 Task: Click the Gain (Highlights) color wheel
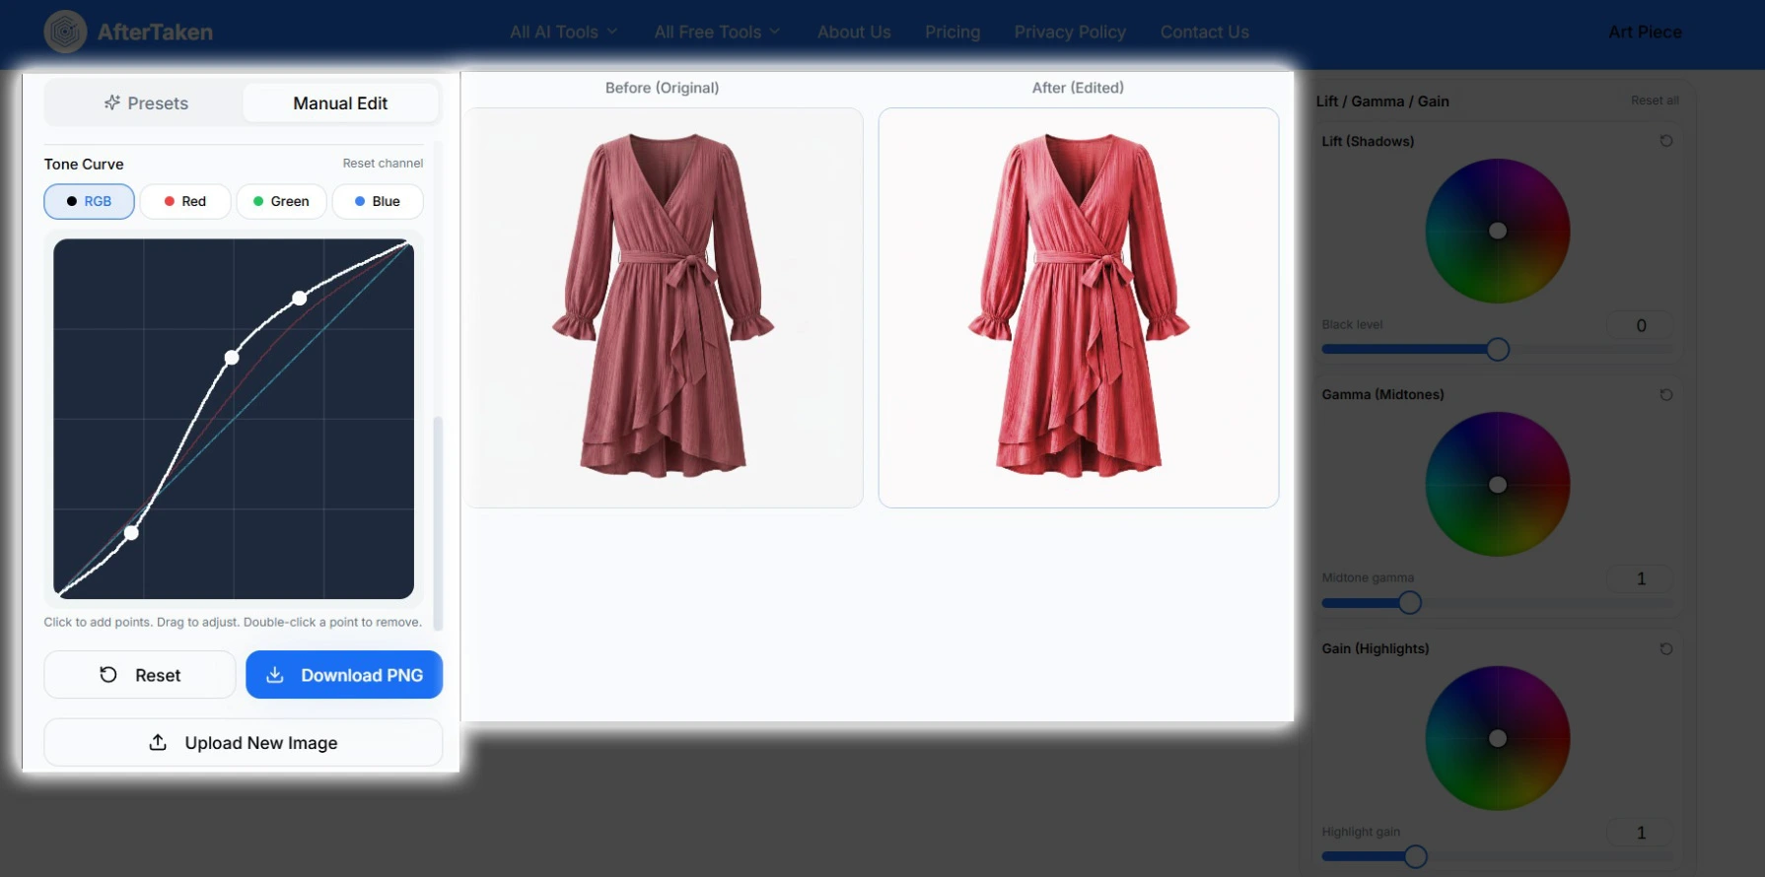[x=1498, y=738]
